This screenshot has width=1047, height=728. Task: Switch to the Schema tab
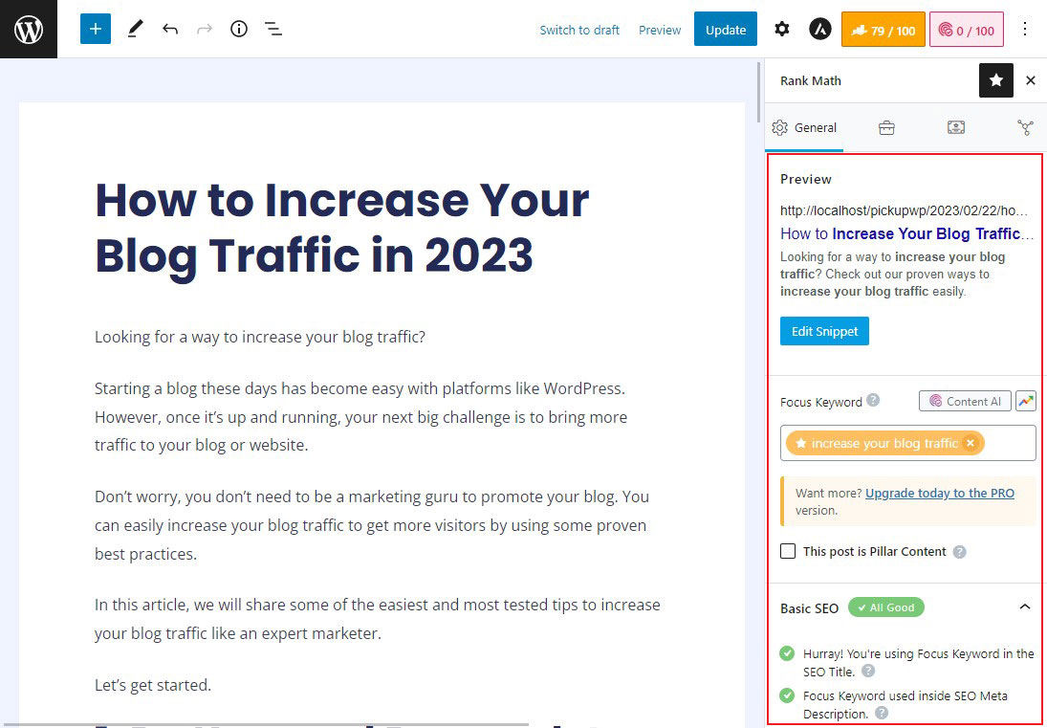coord(956,127)
